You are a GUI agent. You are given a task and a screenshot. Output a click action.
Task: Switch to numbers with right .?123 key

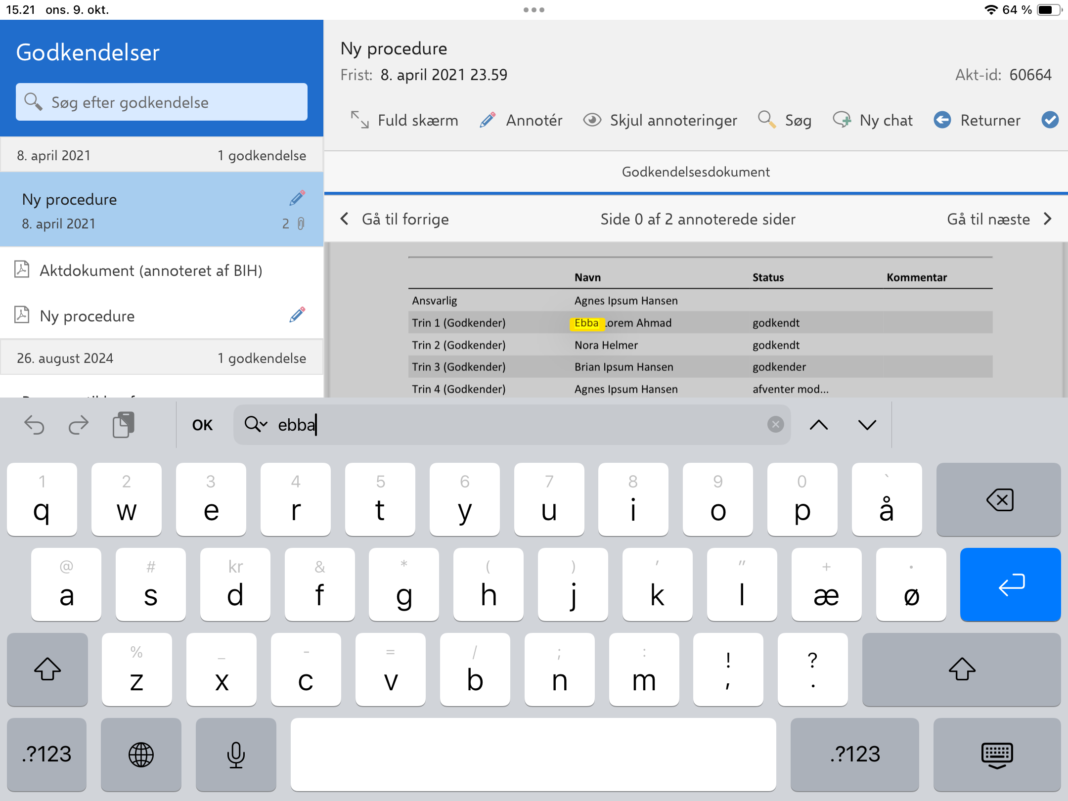(855, 755)
